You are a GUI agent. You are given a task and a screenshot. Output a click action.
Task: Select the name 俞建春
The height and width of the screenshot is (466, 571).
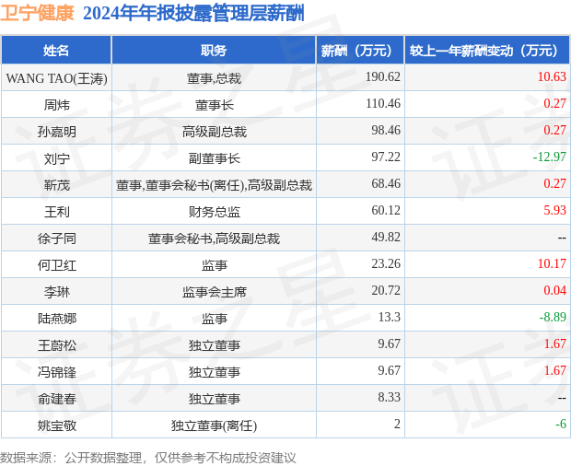56,399
